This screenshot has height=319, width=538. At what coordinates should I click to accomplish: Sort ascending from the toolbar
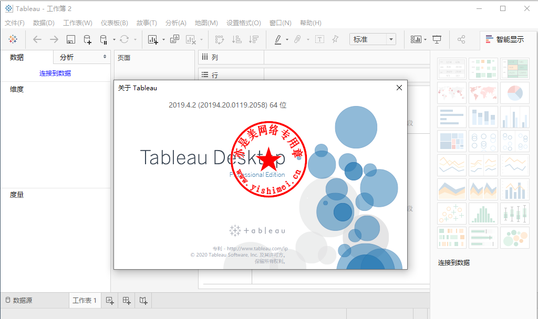coord(237,39)
